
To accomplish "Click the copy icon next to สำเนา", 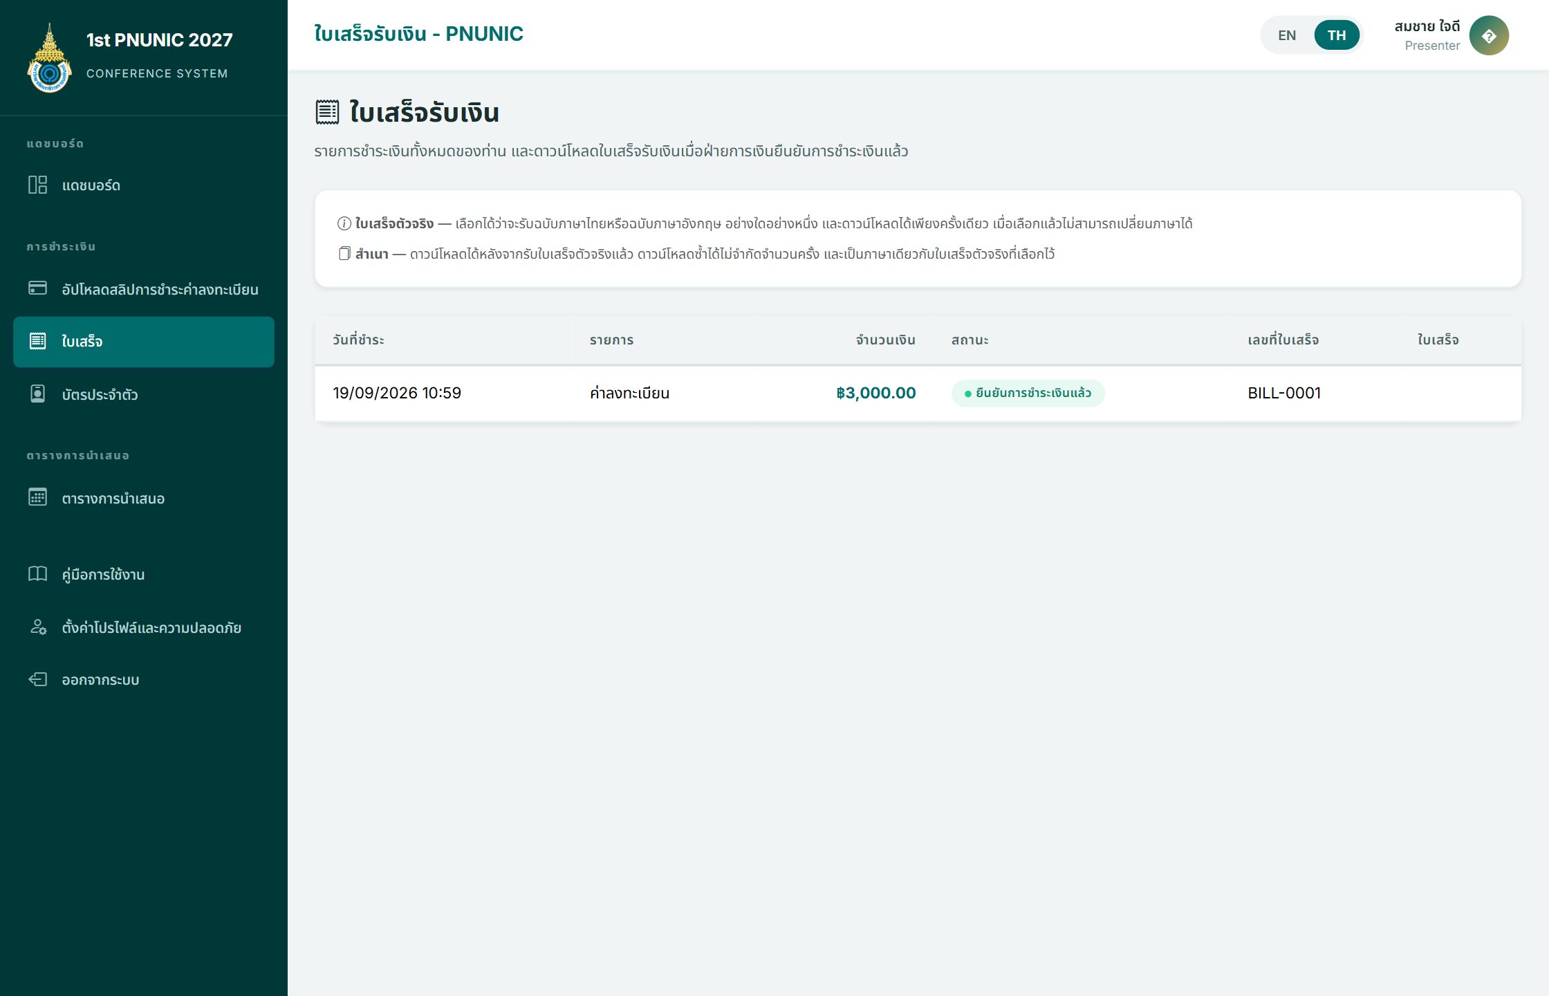I will (344, 253).
